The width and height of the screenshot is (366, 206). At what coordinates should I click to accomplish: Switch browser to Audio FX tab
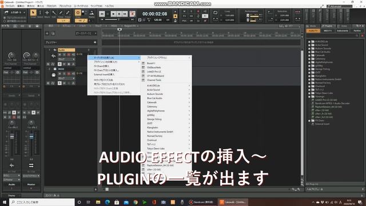coord(313,30)
